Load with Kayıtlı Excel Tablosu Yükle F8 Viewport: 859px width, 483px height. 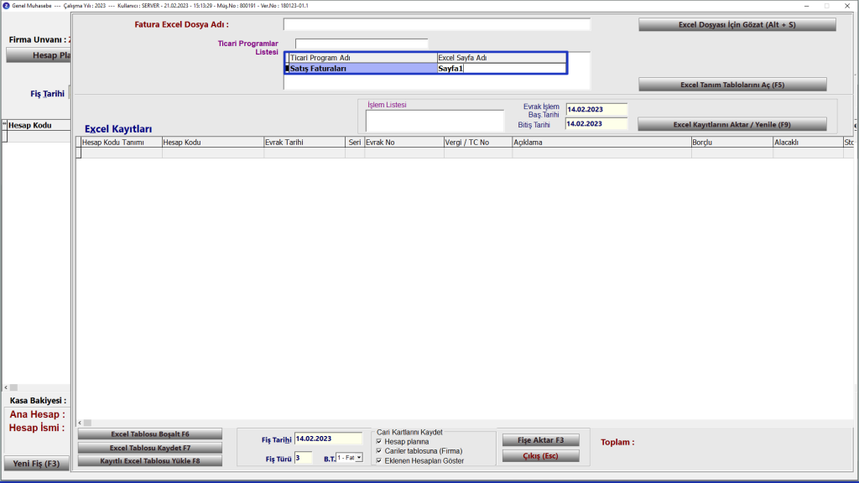(x=150, y=461)
